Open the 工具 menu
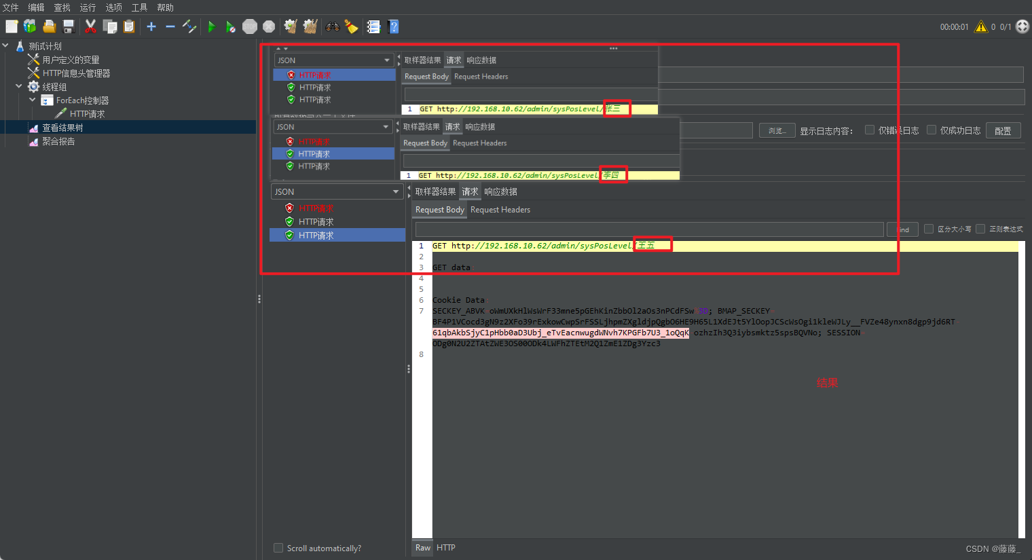 click(139, 7)
